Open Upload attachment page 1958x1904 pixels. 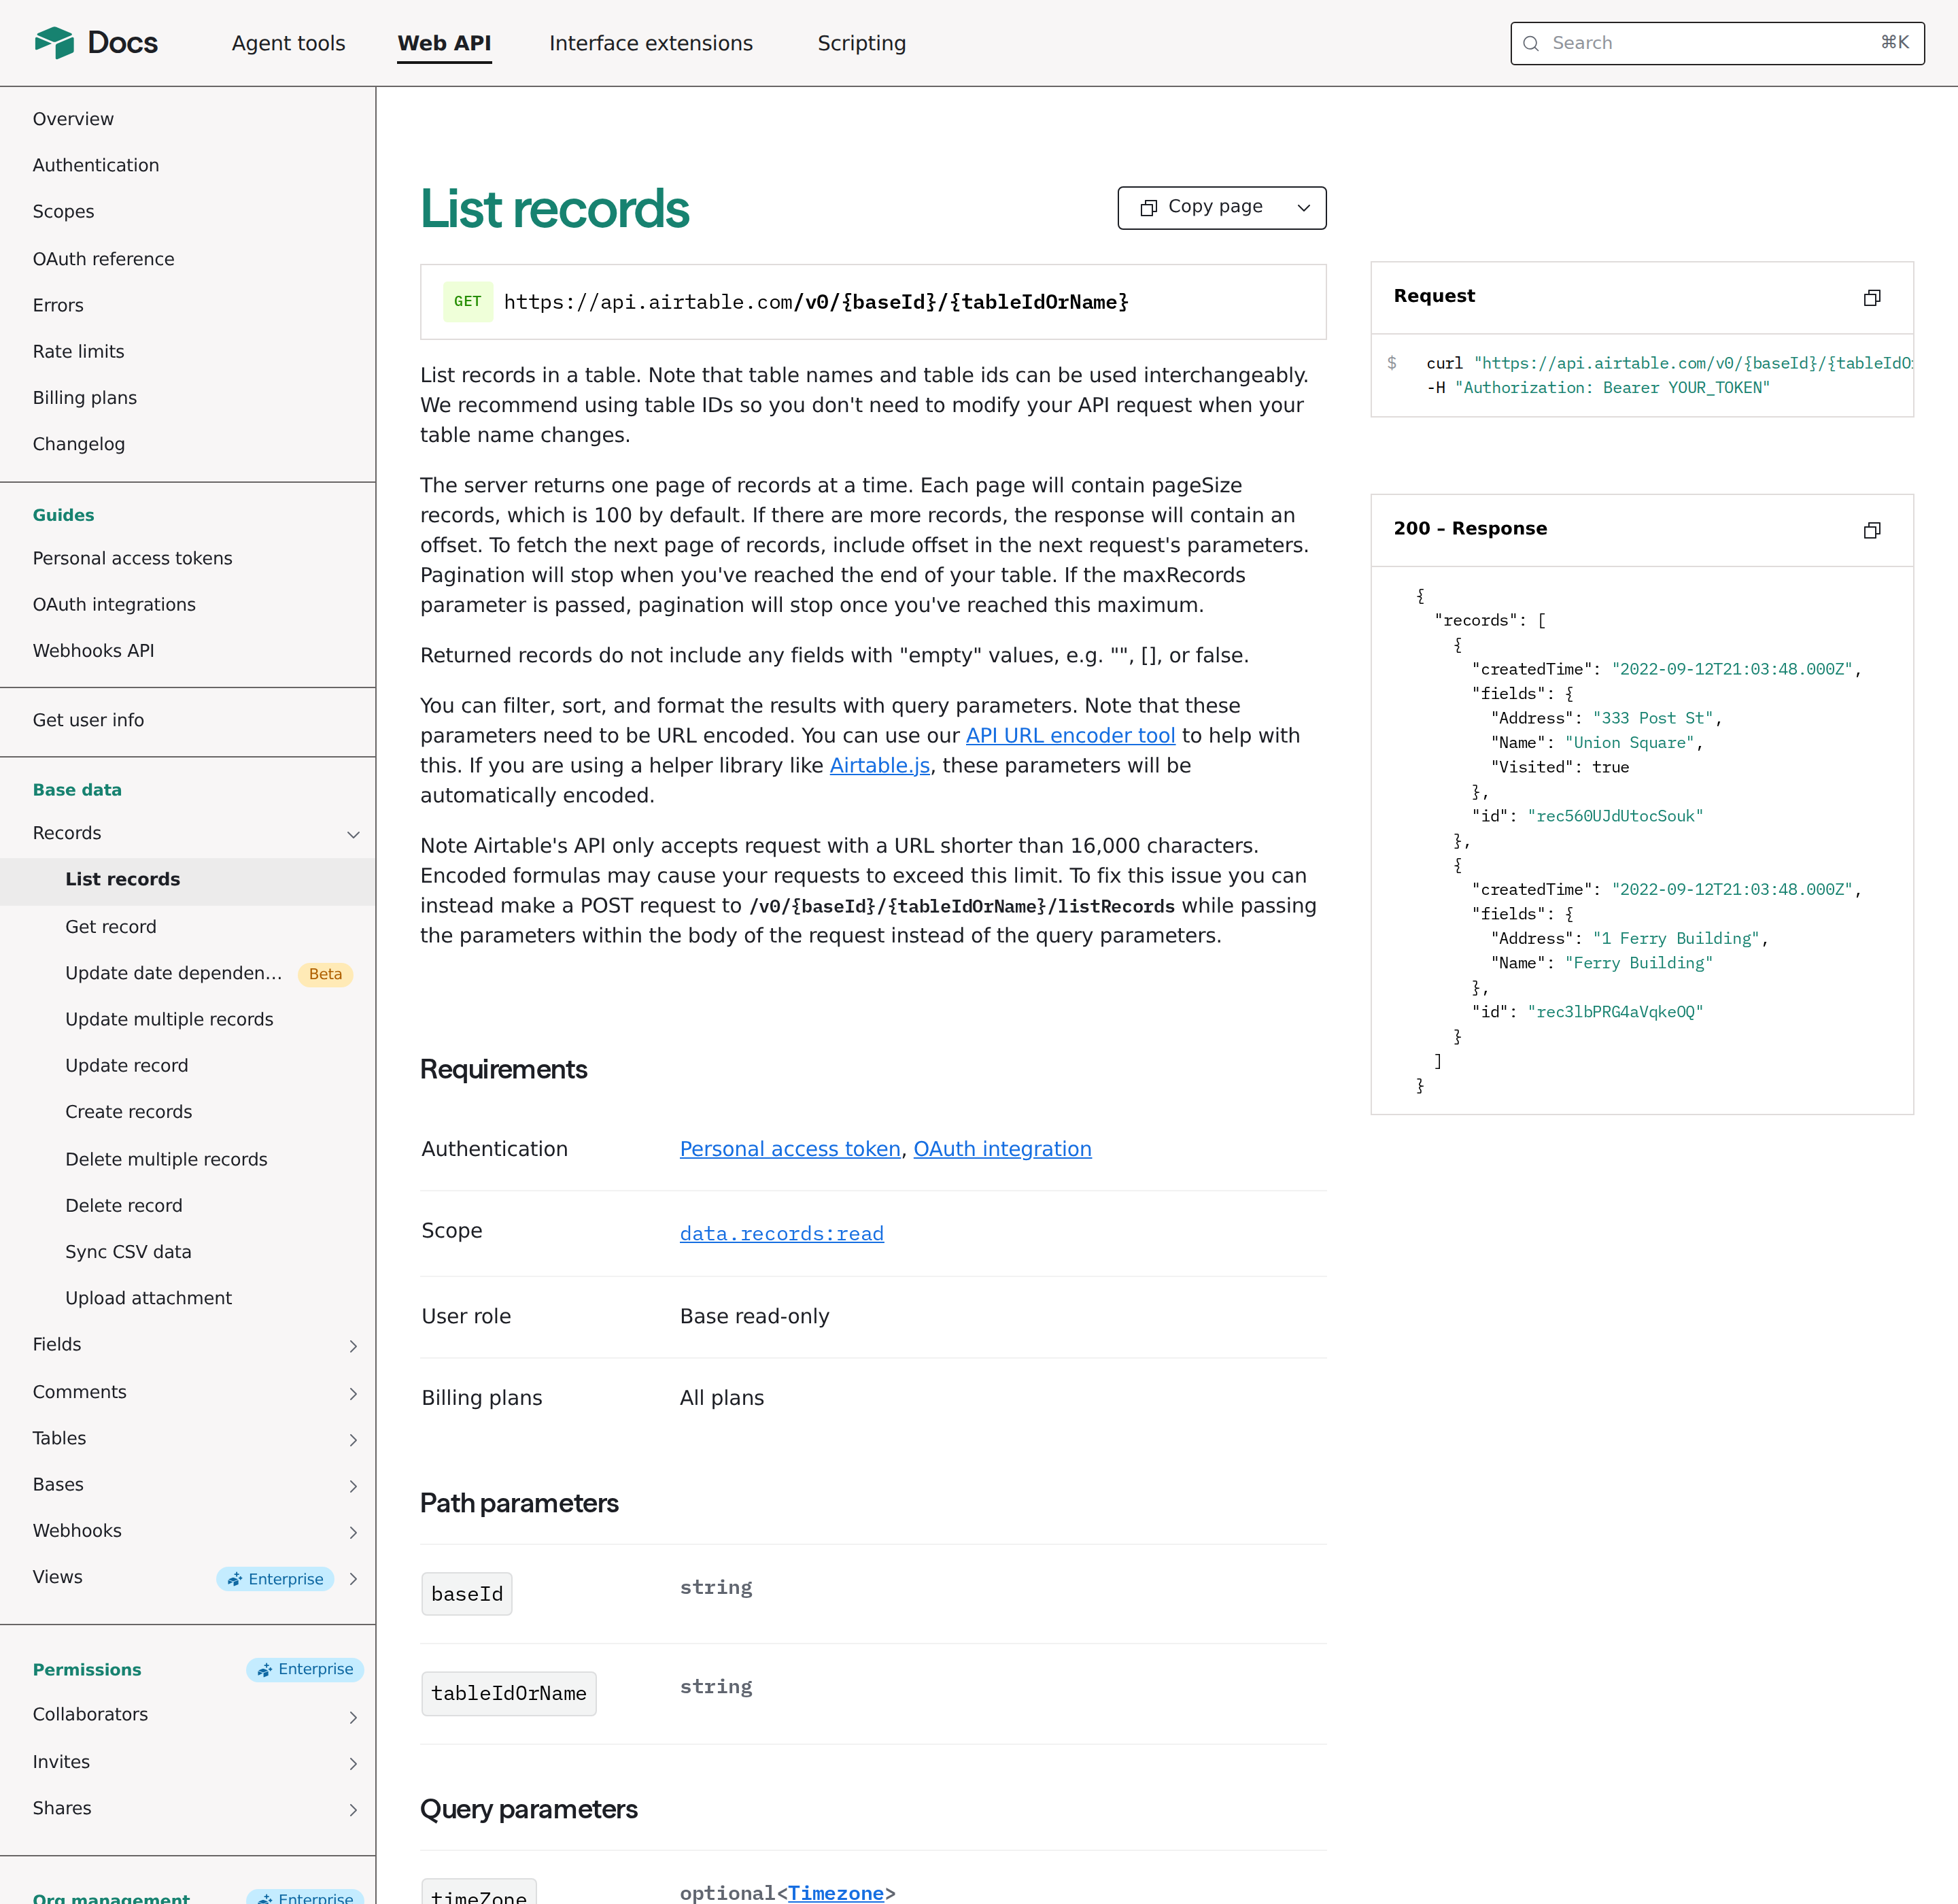tap(148, 1298)
